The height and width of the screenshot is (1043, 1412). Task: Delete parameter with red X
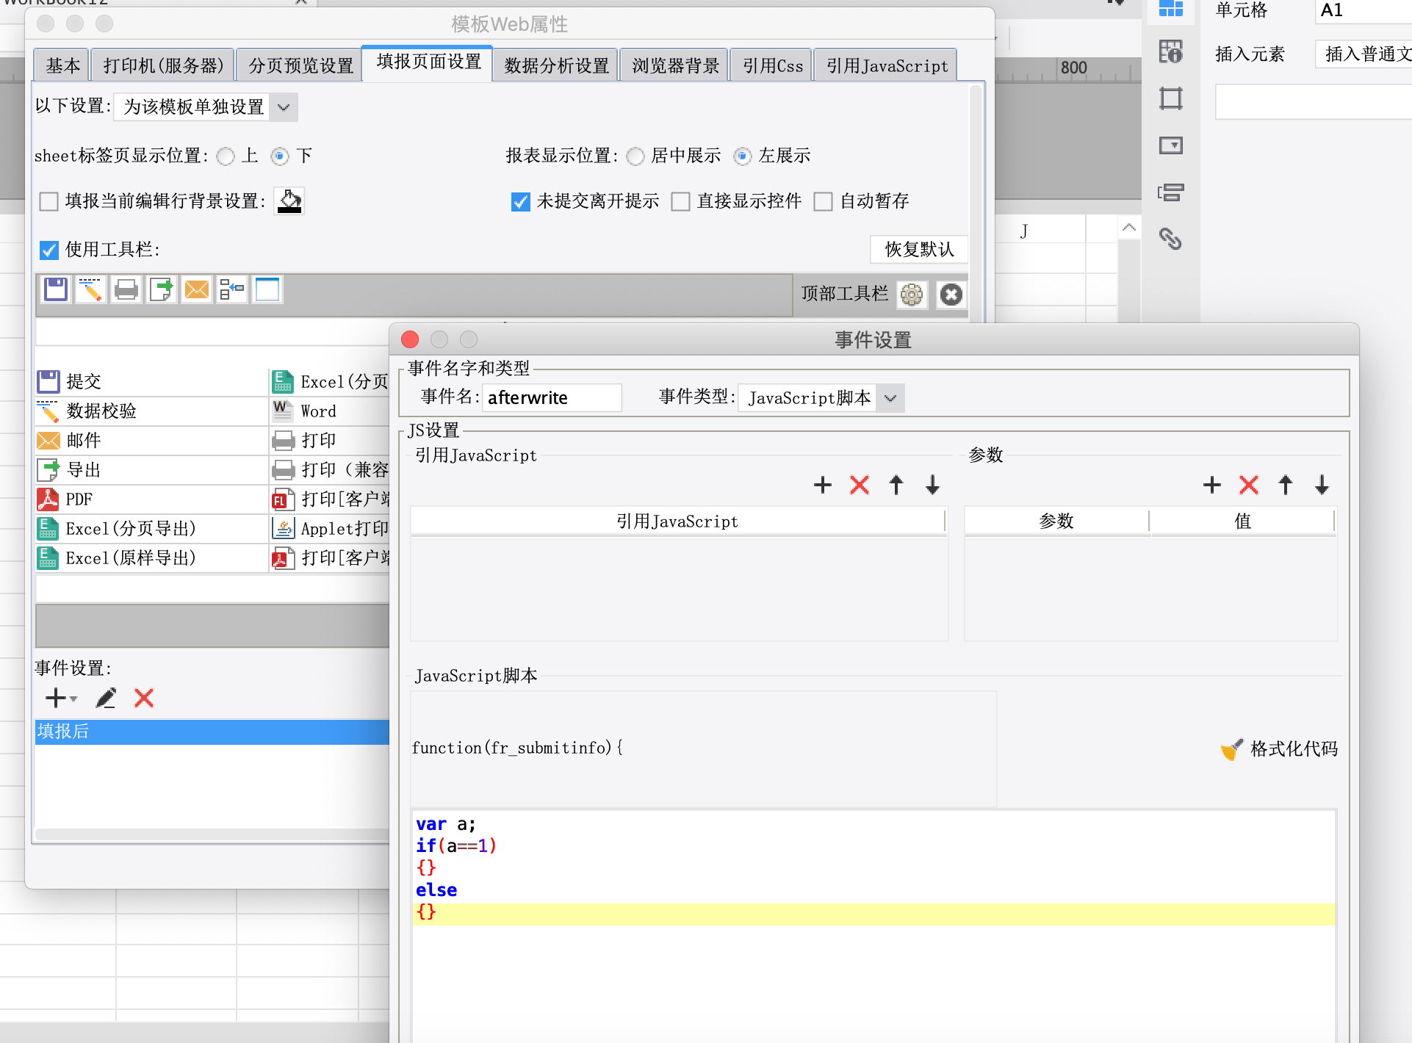[1249, 485]
